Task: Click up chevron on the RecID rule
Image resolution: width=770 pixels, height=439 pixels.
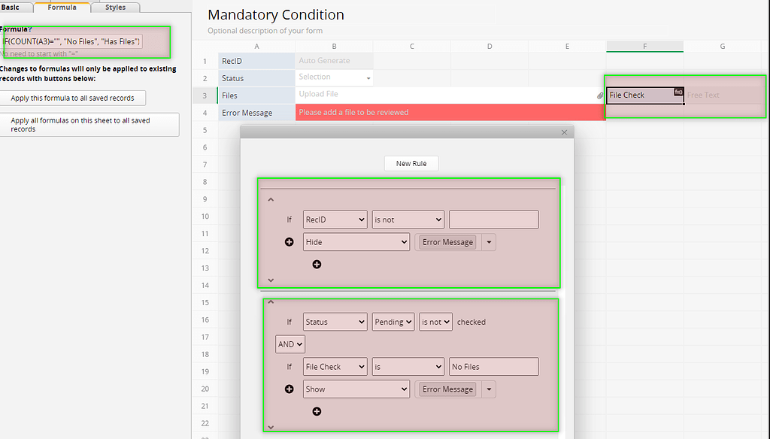Action: click(271, 198)
